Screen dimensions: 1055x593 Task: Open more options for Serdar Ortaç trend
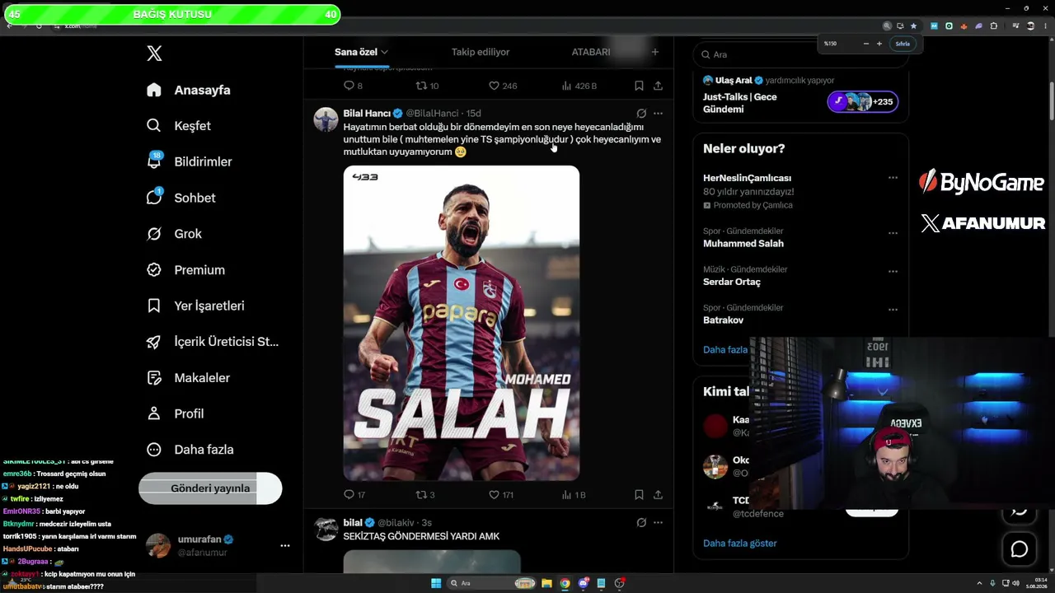(893, 271)
